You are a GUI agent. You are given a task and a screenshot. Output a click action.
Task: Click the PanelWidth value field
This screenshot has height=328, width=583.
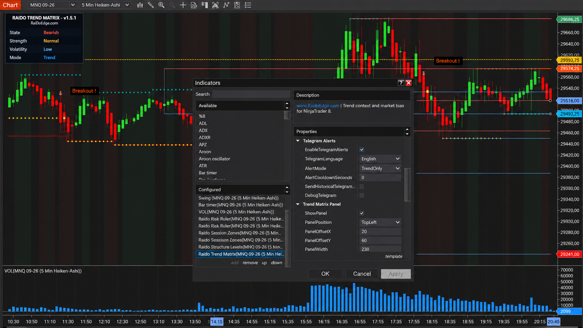380,249
